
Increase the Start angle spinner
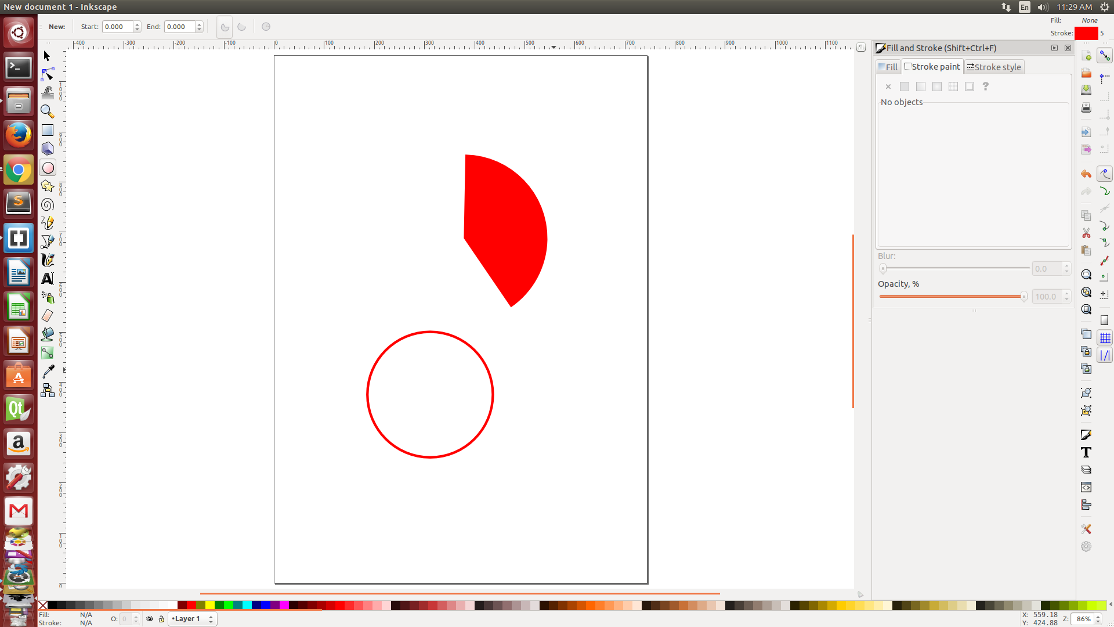[138, 24]
